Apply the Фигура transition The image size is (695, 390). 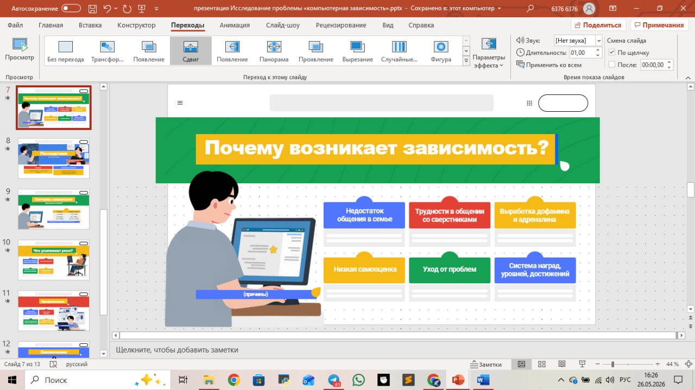pos(441,52)
